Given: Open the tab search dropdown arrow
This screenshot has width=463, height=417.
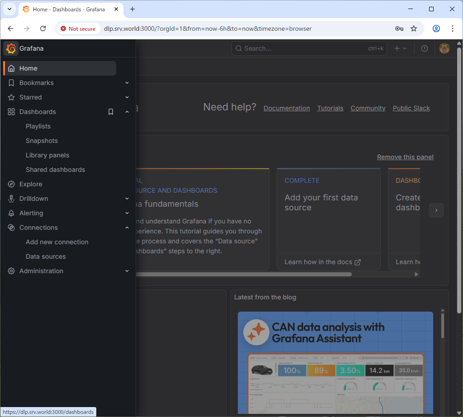Looking at the screenshot, I should coord(9,9).
